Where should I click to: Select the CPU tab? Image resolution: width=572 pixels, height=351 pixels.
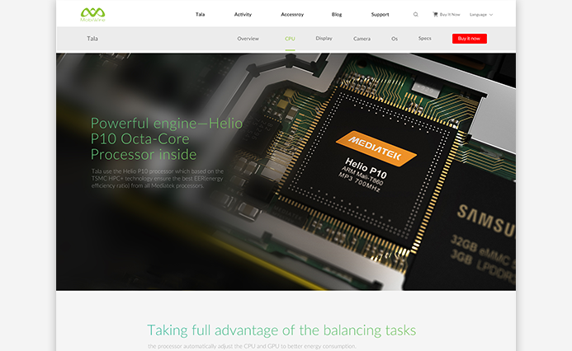pos(290,39)
